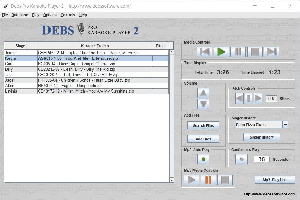Click singer name Carl
Screen dimensions: 300x200
9,64
